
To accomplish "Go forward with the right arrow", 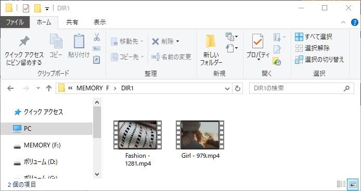I will (x=26, y=88).
